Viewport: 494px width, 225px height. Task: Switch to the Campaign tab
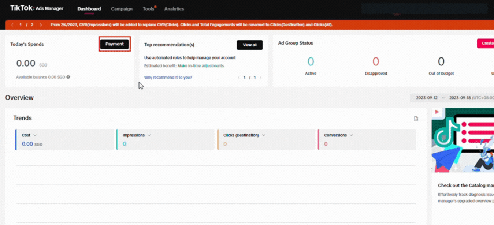122,8
